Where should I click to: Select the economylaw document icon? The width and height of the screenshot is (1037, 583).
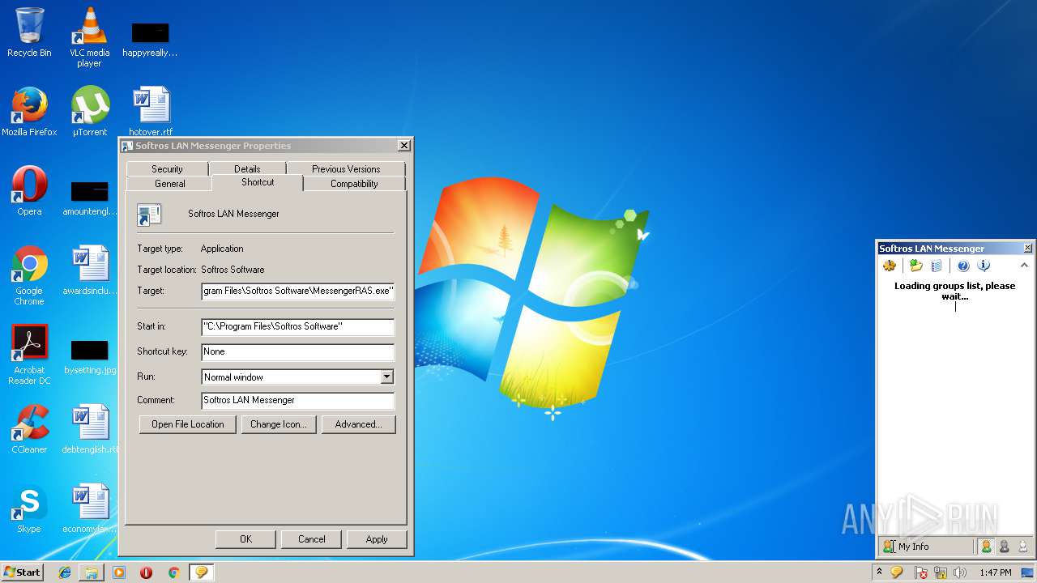tap(89, 509)
